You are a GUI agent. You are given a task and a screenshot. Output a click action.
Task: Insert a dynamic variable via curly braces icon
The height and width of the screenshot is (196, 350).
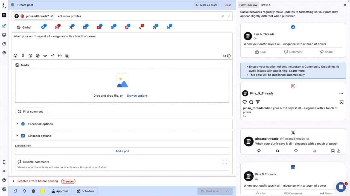tap(60, 56)
